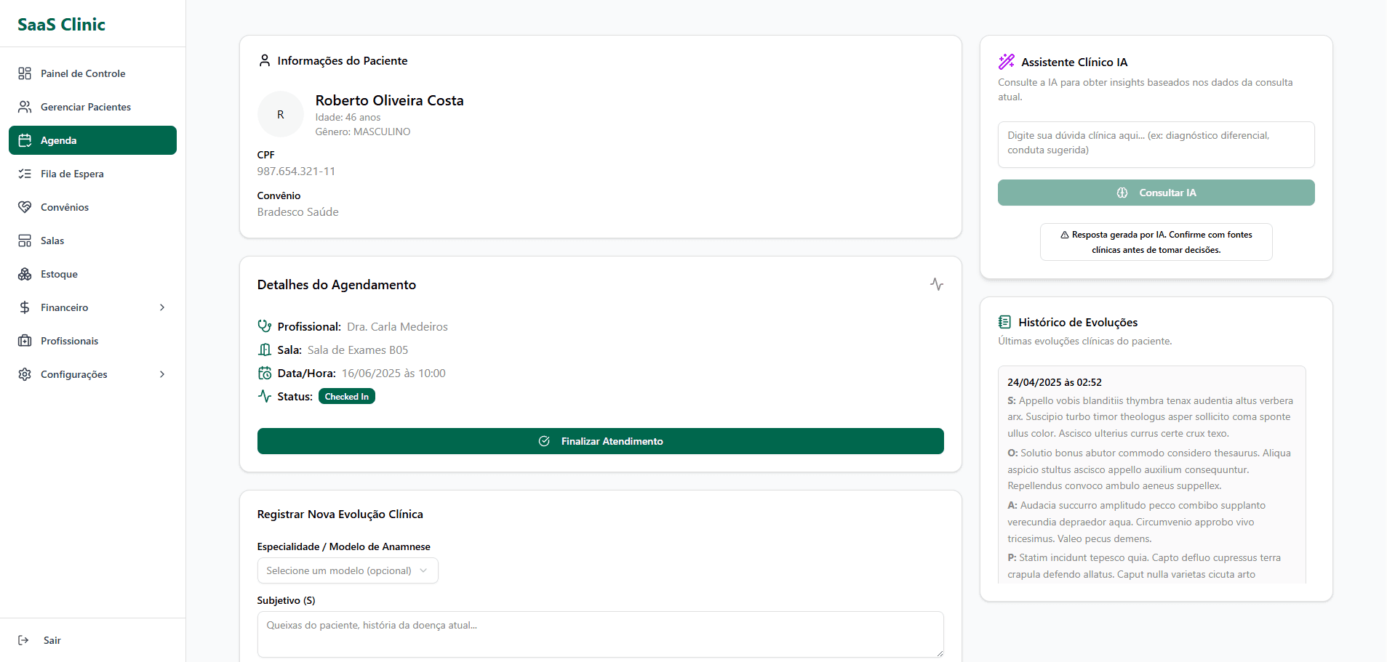
Task: Go to Salas in the sidebar
Action: [52, 241]
